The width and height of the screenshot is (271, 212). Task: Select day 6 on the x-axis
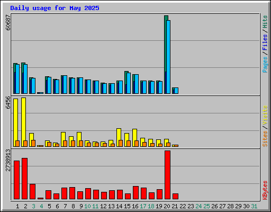[57, 206]
